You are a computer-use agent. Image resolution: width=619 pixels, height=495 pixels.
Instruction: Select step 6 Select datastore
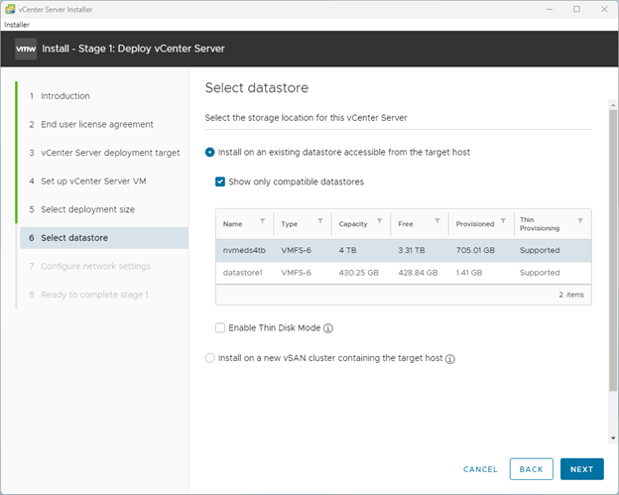click(104, 238)
